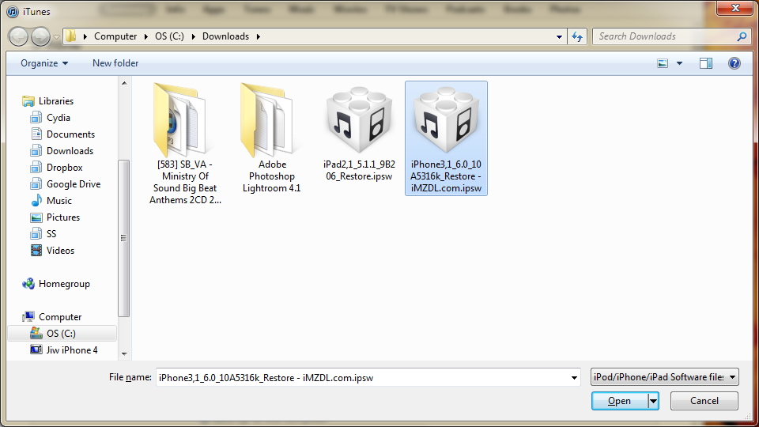Click the sidebar scrollbar up arrow
The image size is (759, 427).
coord(124,83)
